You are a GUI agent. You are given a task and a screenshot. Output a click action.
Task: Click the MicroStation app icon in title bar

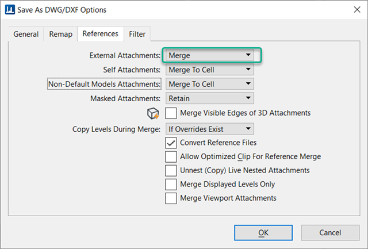coord(10,10)
